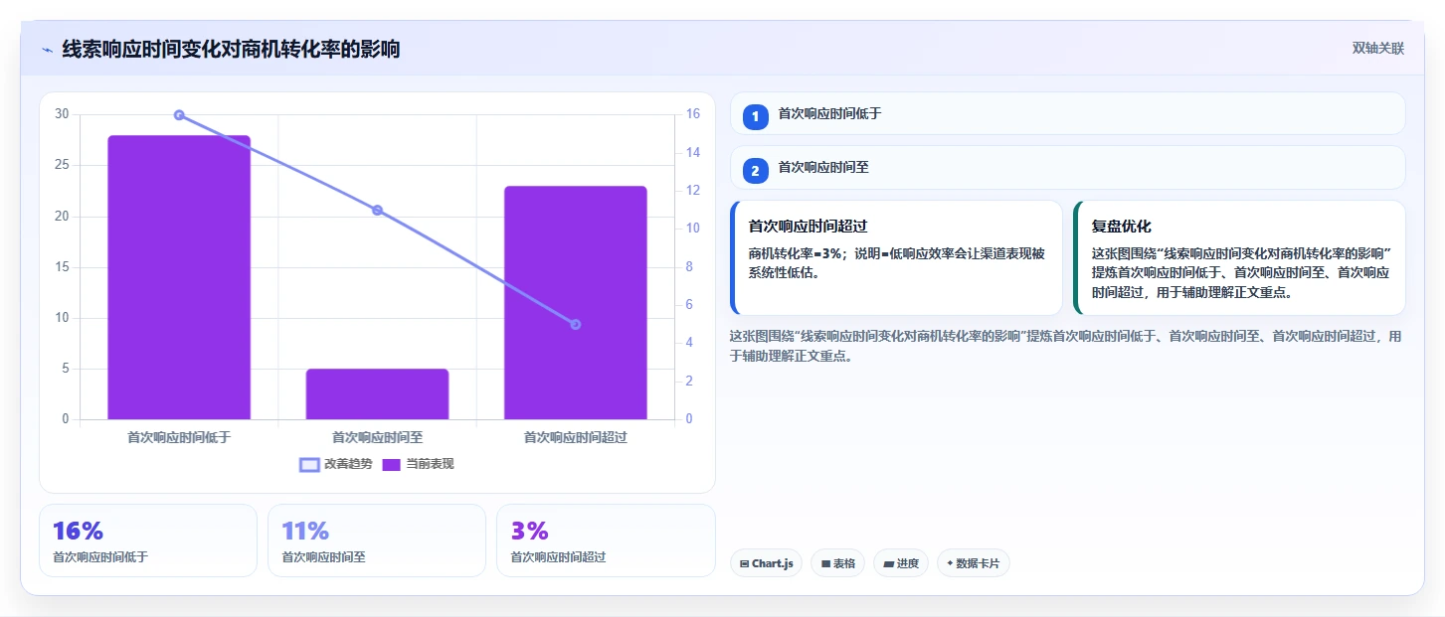Click the x-axis label 首次响应时间超过
Screen dimensions: 1445x617
[x=576, y=436]
